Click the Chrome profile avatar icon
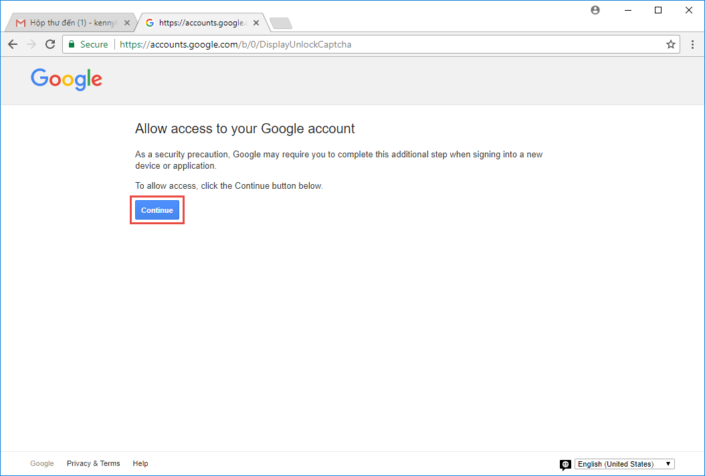Image resolution: width=705 pixels, height=476 pixels. point(596,10)
